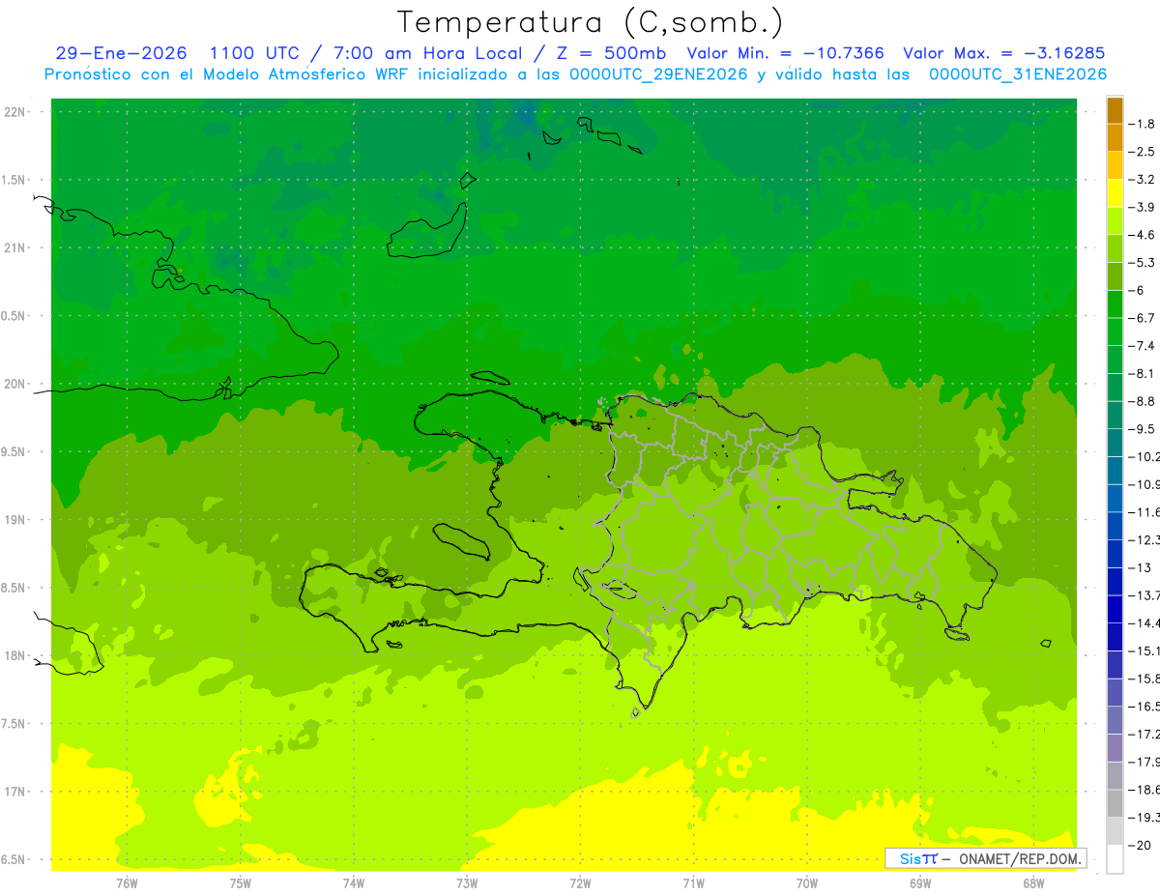
Task: Click the teal legend swatch between -9.5 and -10.2
Action: coord(1115,443)
